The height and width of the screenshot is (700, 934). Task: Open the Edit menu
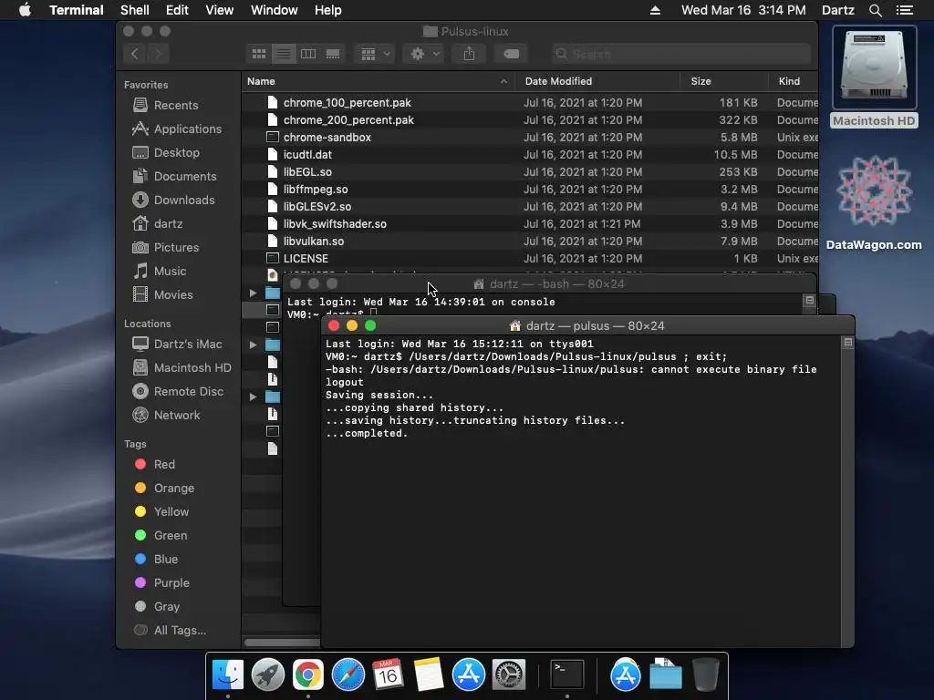(177, 10)
